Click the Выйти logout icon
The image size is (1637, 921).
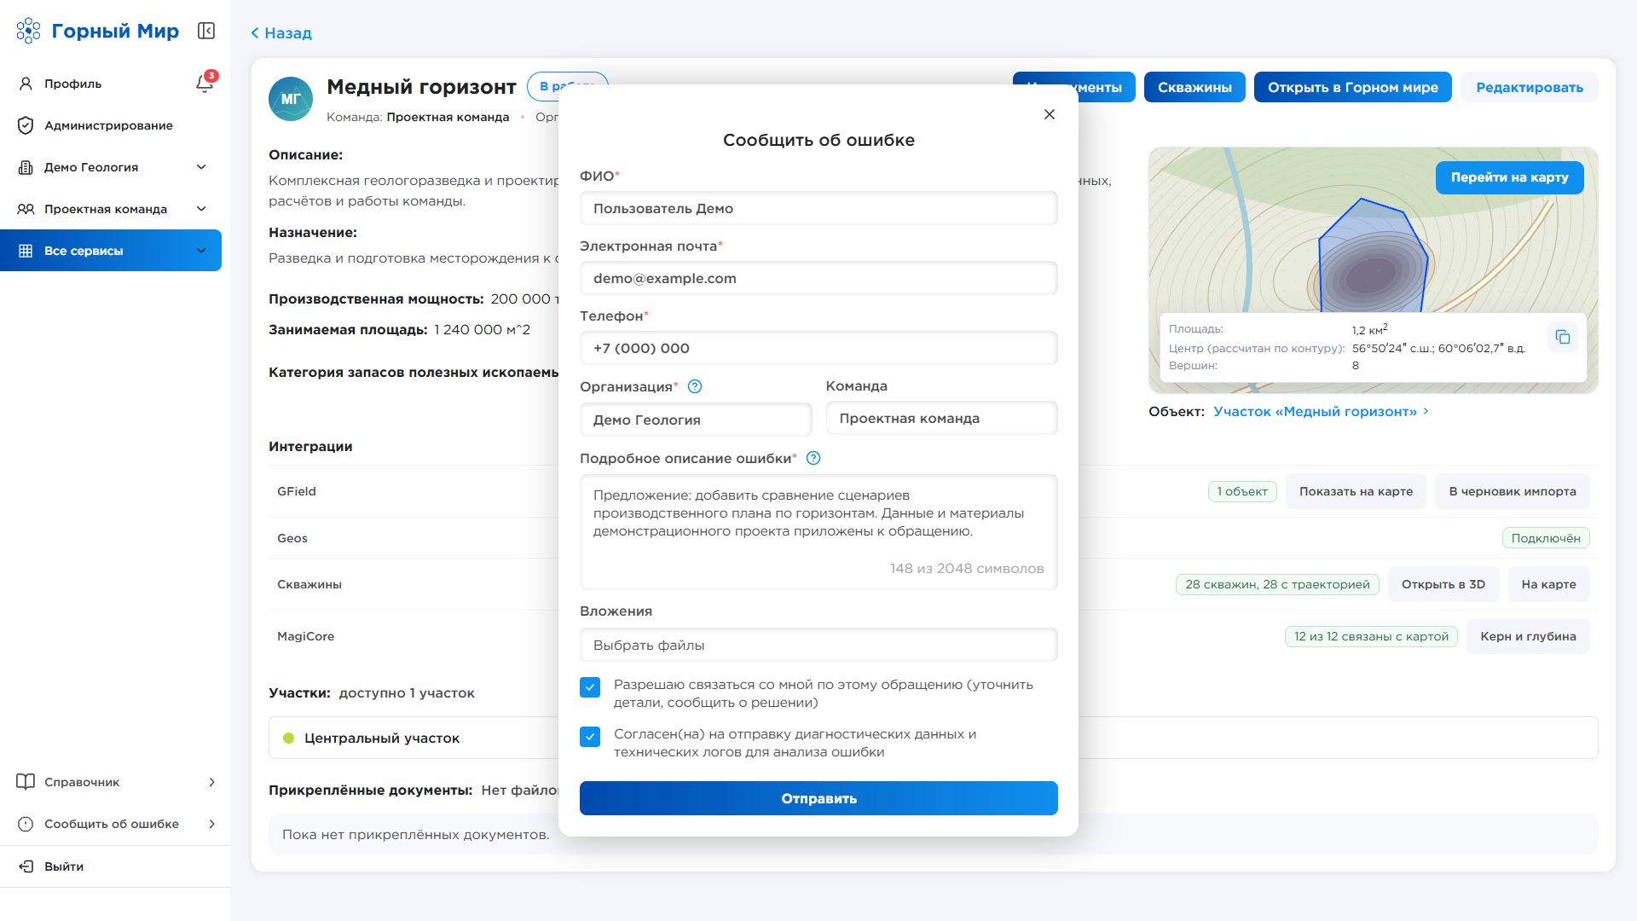click(x=26, y=866)
